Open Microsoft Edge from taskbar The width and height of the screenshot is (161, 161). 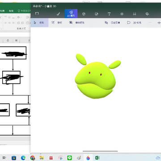[x=23, y=158]
